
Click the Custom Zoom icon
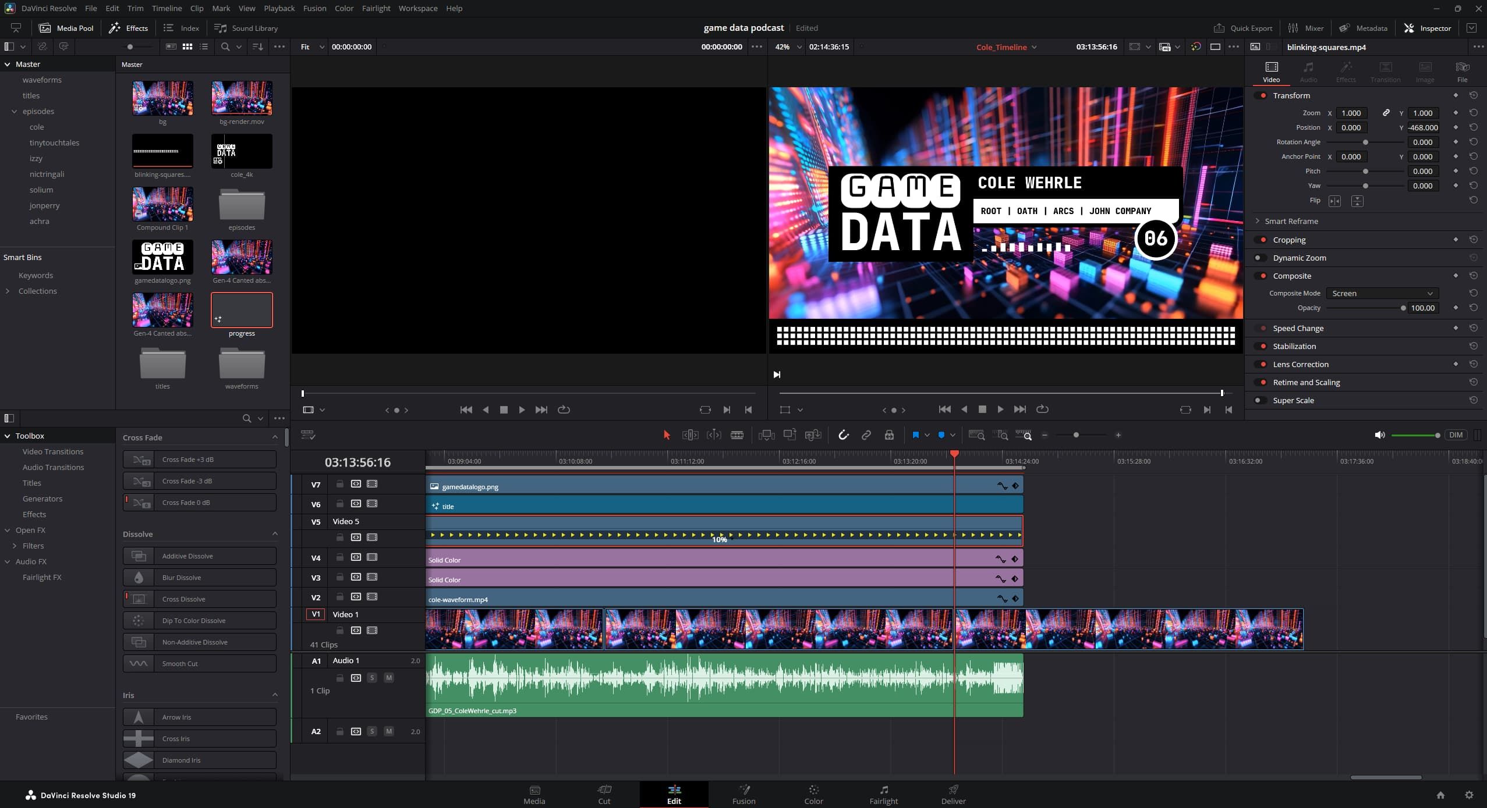pos(1024,435)
